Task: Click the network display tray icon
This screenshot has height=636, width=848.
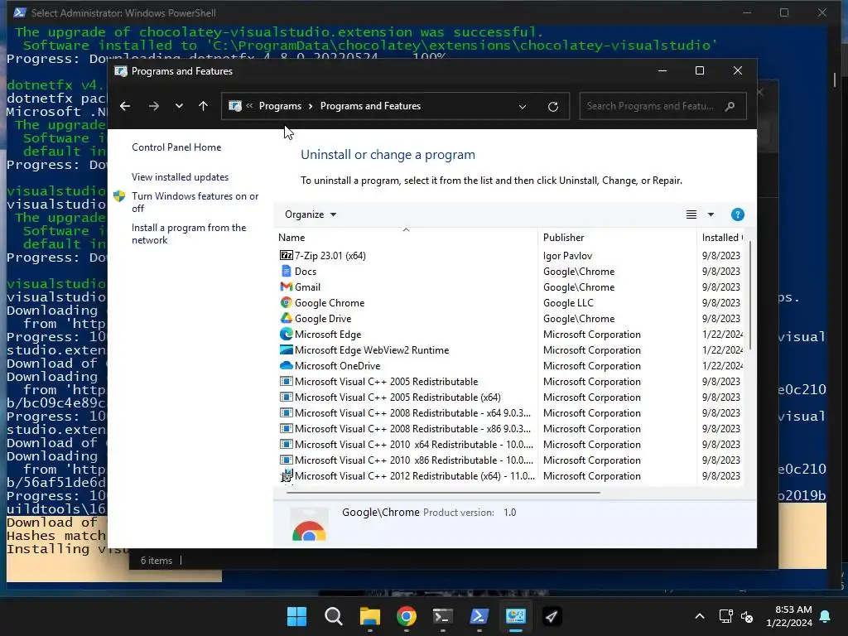Action: coord(725,616)
